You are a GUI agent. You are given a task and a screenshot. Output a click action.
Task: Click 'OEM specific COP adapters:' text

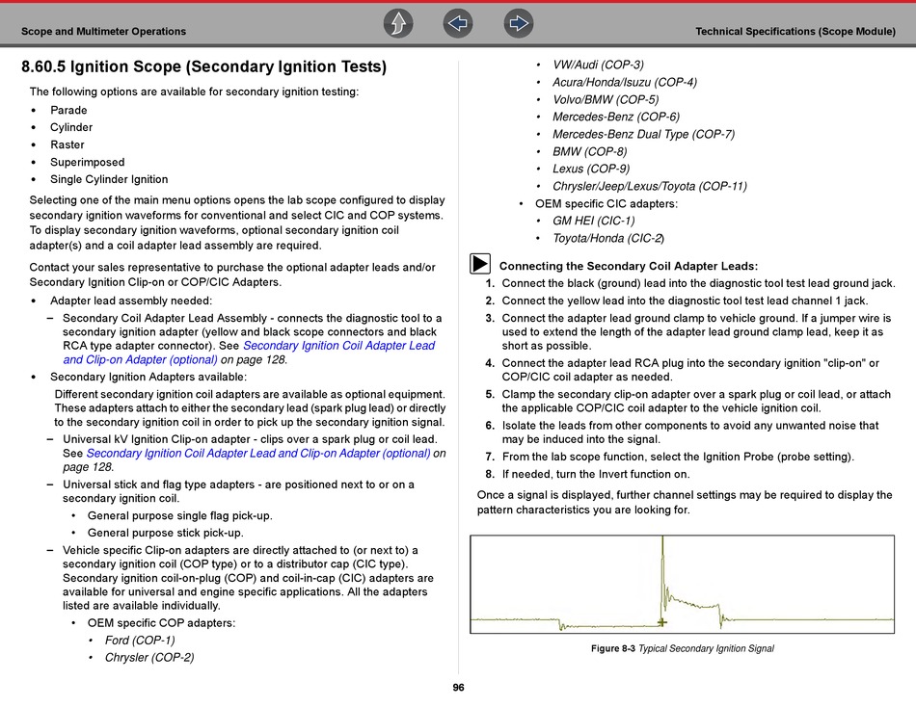coord(161,623)
